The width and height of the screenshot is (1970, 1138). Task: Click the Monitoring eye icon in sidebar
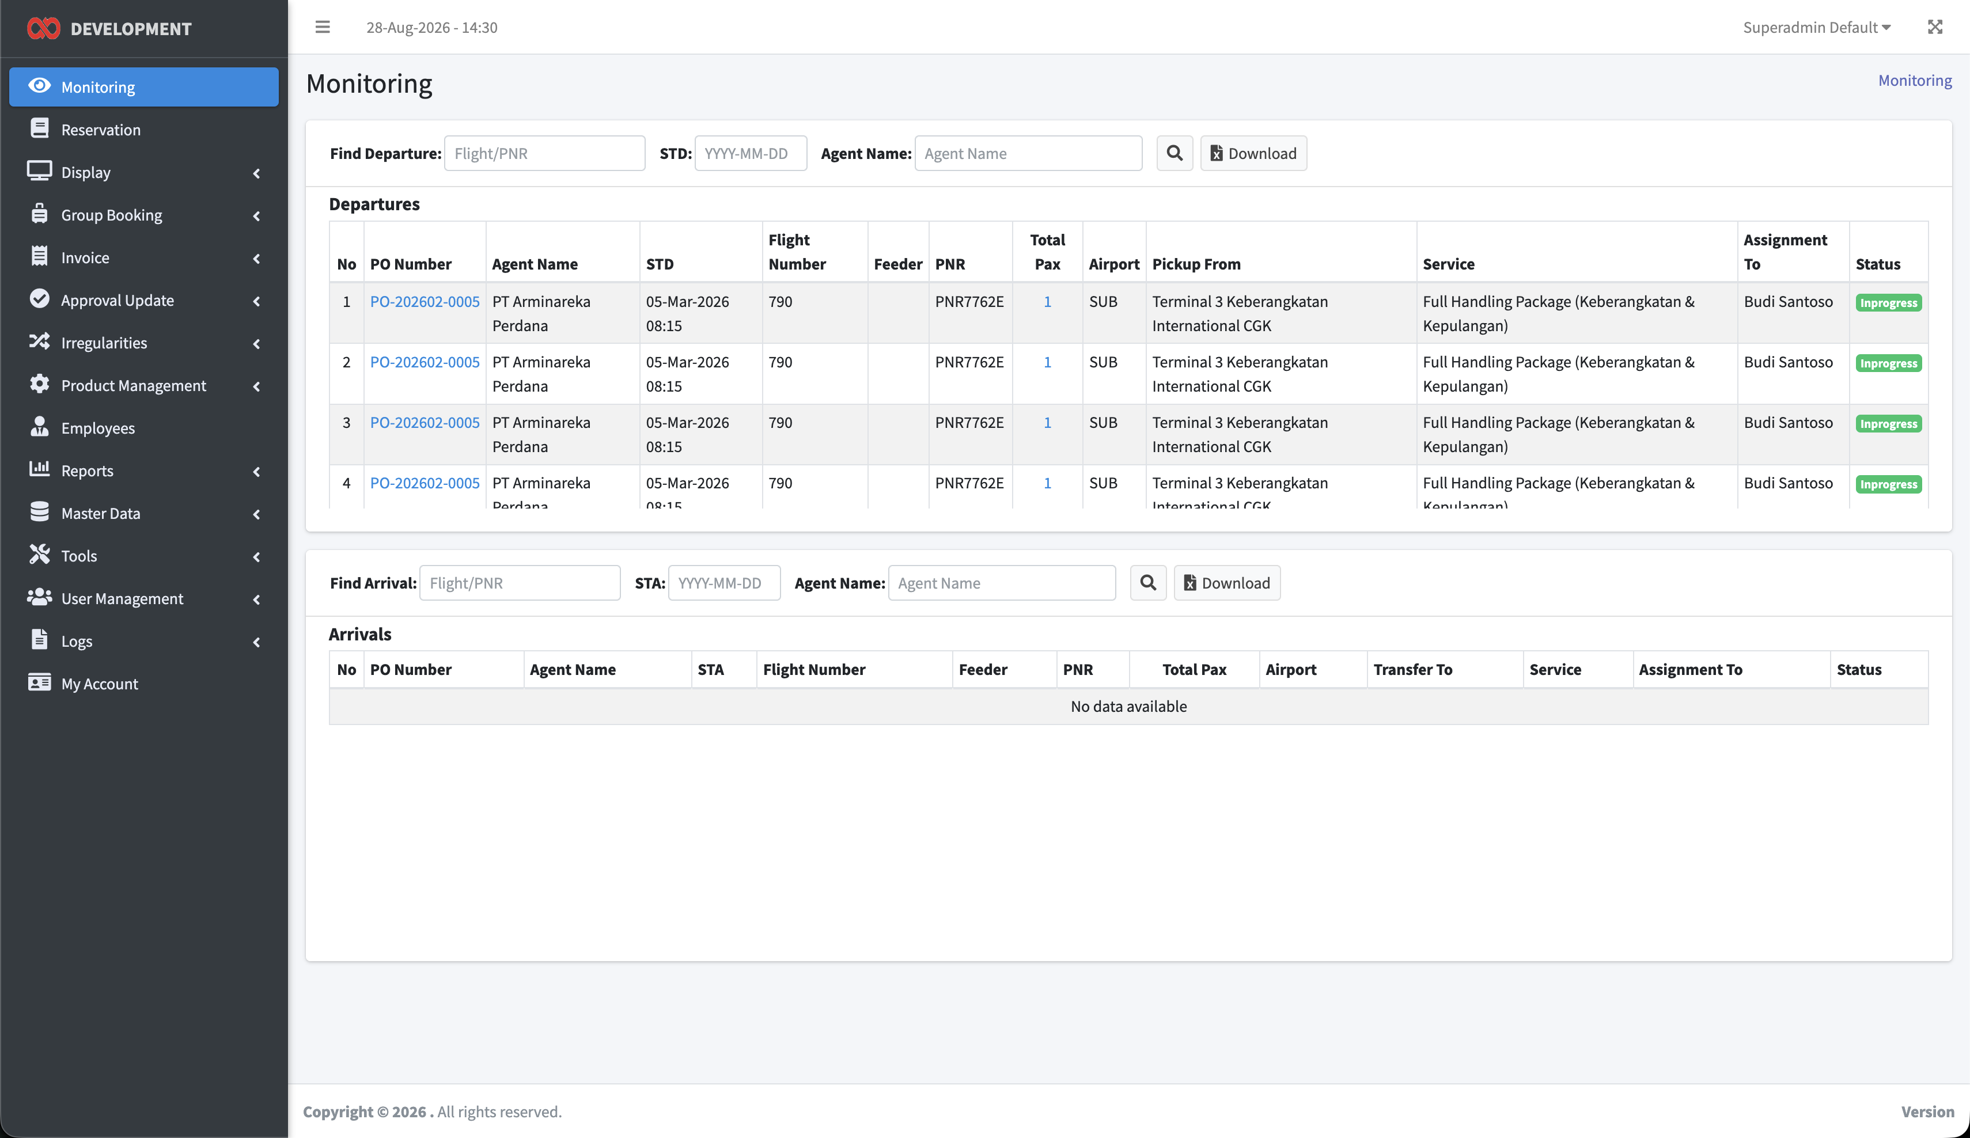(39, 85)
